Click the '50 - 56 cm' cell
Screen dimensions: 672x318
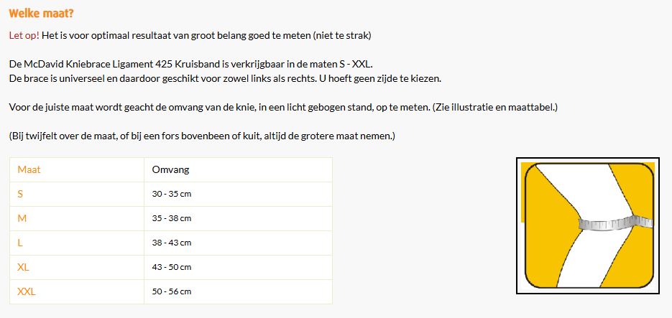[172, 291]
